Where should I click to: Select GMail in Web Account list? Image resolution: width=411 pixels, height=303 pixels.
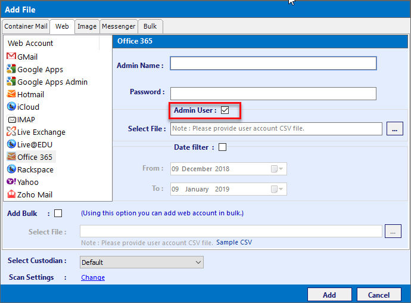tap(27, 57)
